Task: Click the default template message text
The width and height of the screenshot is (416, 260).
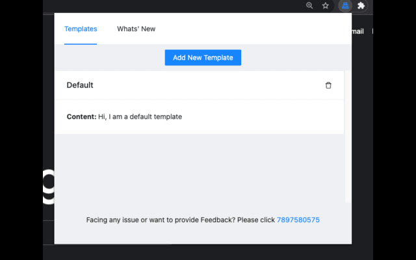Action: [140, 117]
